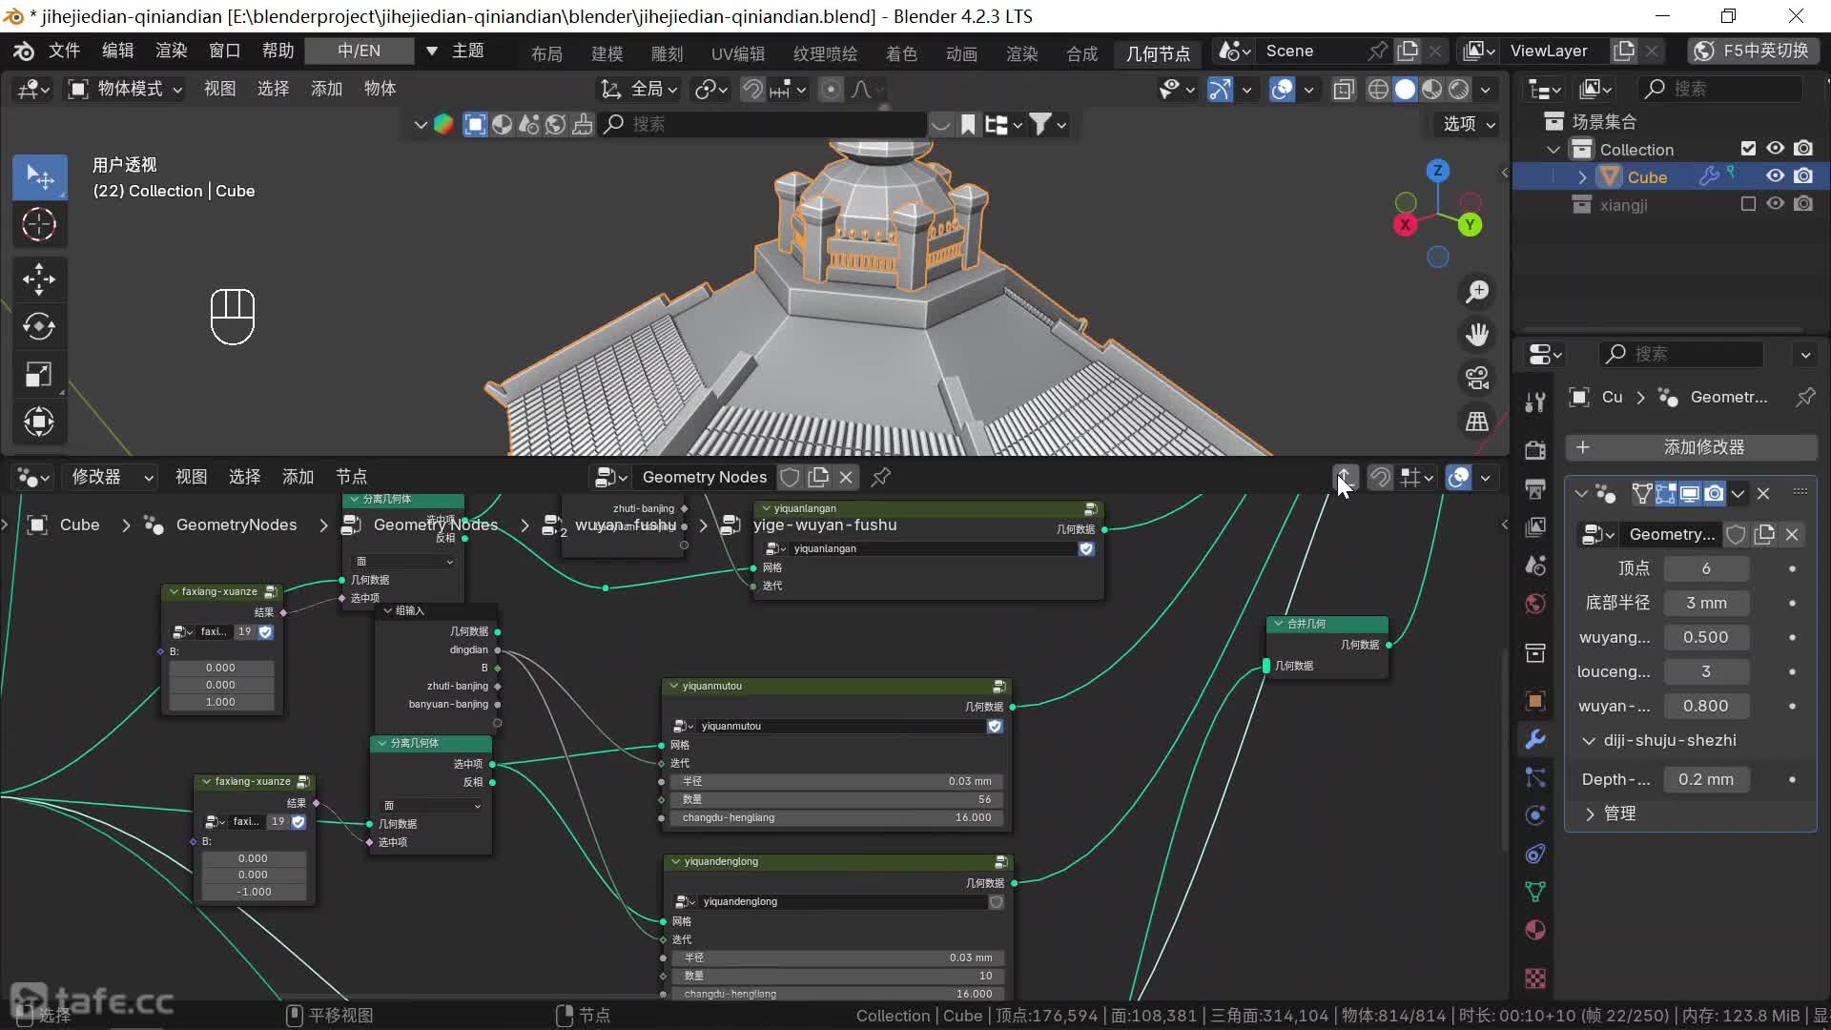
Task: Click the camera view icon in the viewport
Action: pyautogui.click(x=1477, y=378)
